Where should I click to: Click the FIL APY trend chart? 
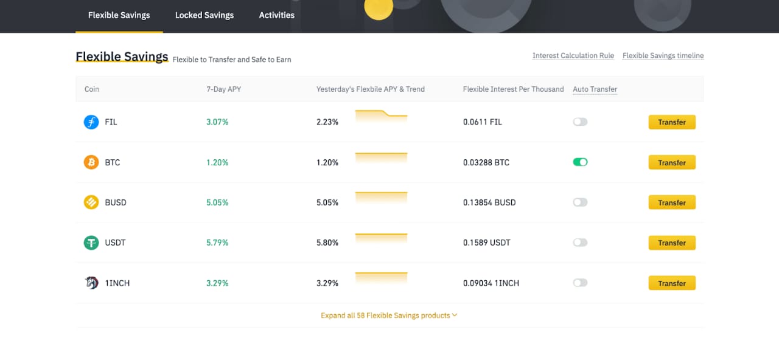click(x=381, y=117)
